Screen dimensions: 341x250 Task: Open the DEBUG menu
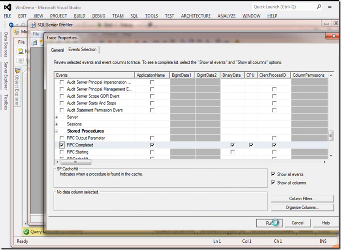coord(99,16)
